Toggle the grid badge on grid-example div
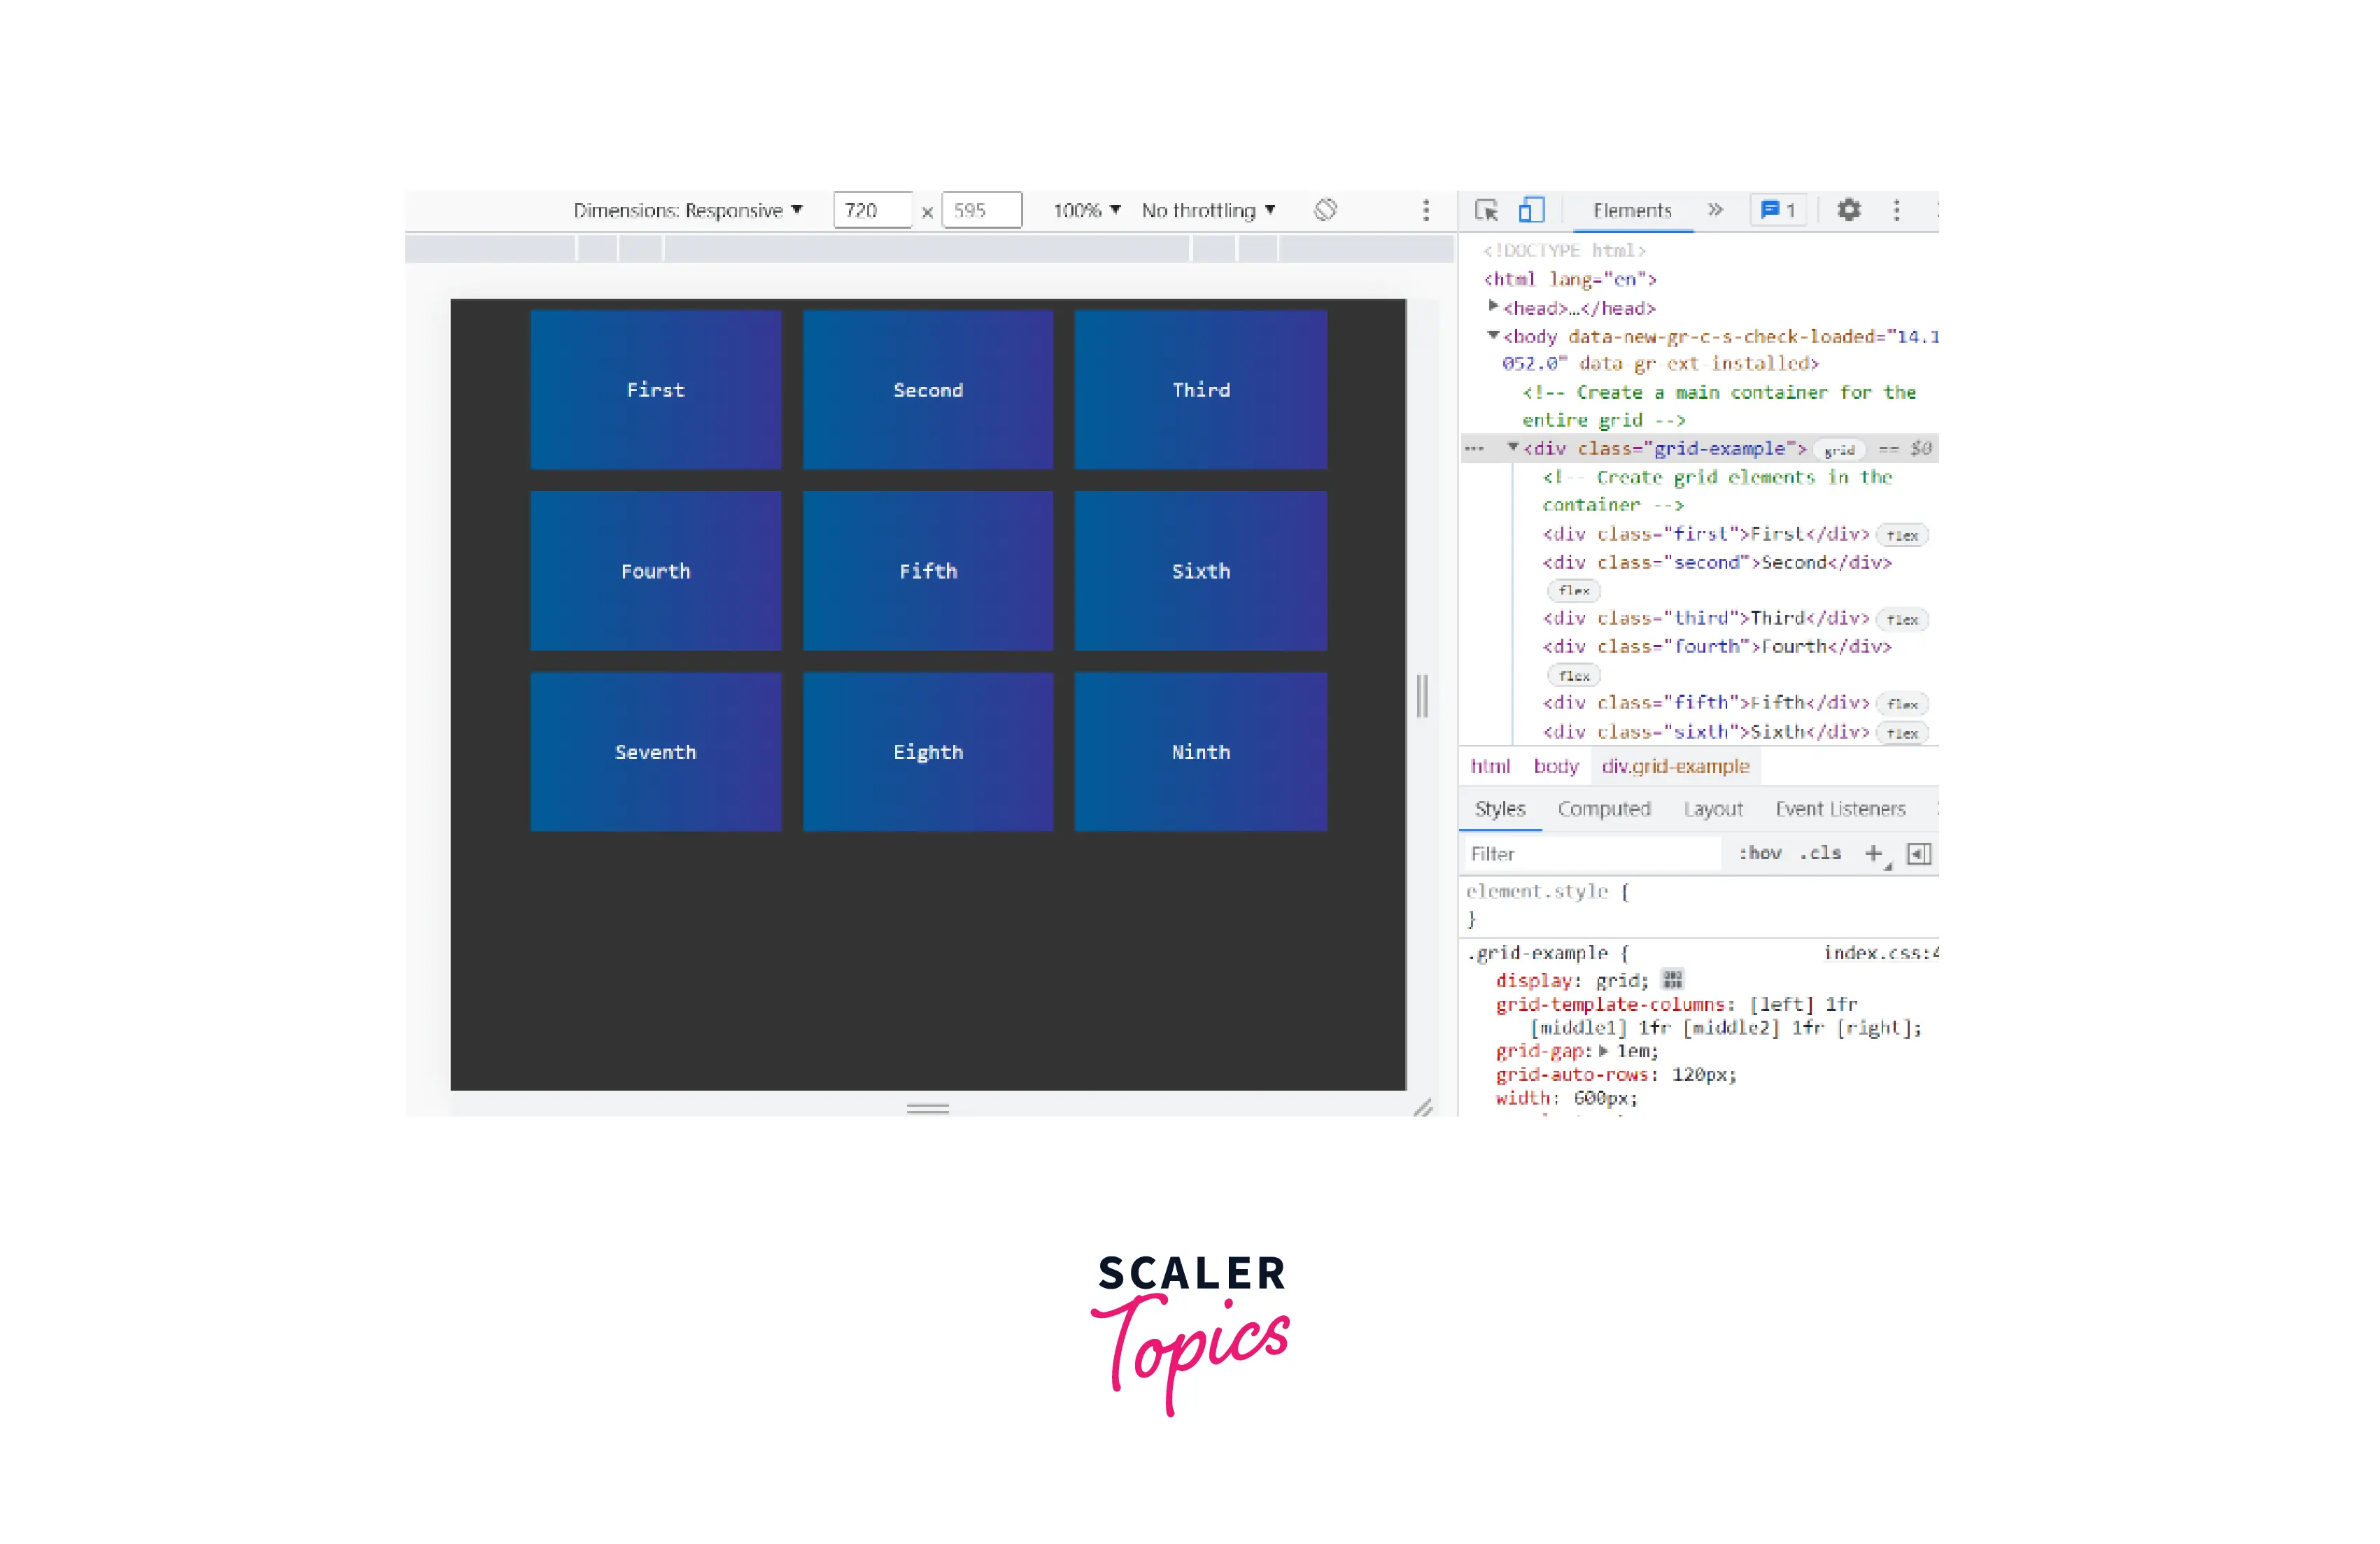Viewport: 2380px width, 1544px height. [x=1839, y=450]
